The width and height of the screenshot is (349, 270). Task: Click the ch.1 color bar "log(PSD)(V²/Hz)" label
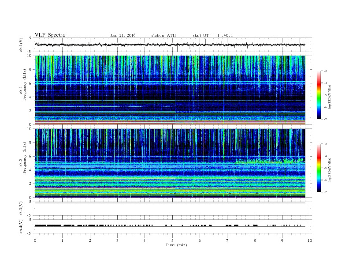pyautogui.click(x=330, y=97)
